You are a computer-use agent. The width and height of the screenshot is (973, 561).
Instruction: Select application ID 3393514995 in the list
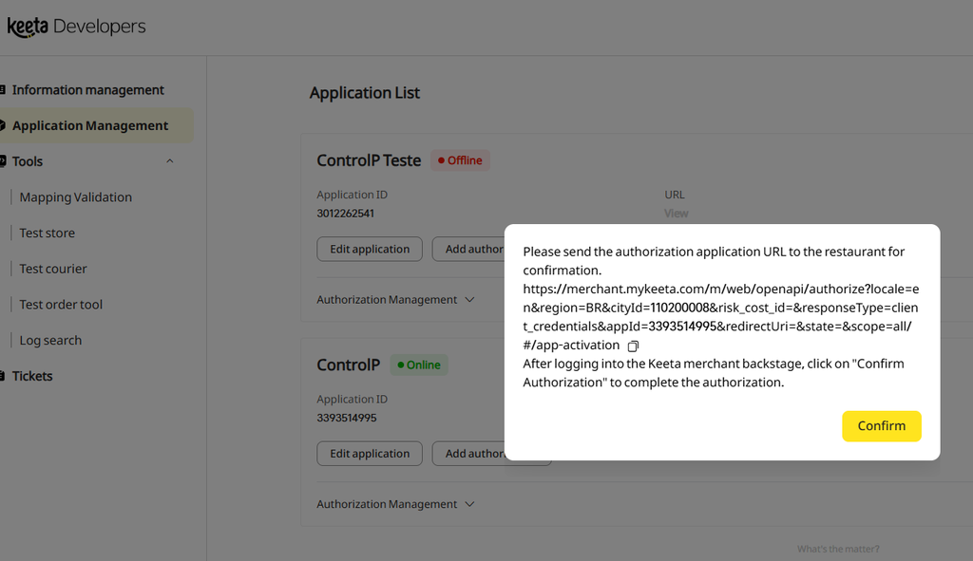[x=347, y=418]
